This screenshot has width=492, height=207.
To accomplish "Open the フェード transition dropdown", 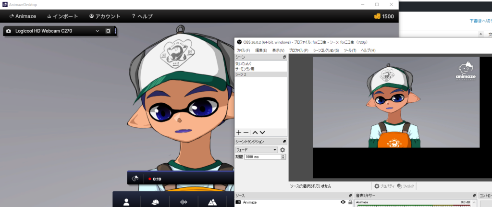I will click(257, 150).
